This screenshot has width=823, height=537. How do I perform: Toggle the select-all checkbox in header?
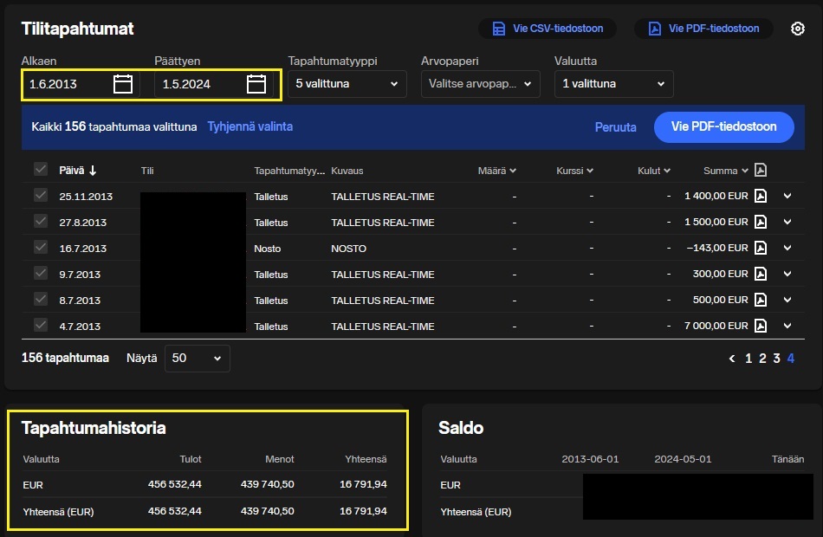[41, 170]
